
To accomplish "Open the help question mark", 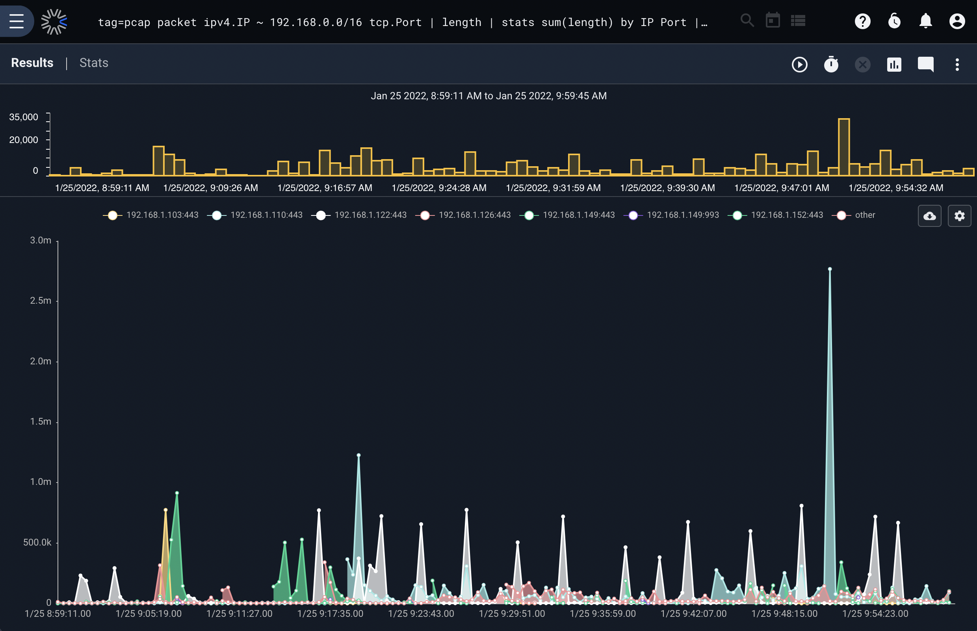I will pos(863,21).
